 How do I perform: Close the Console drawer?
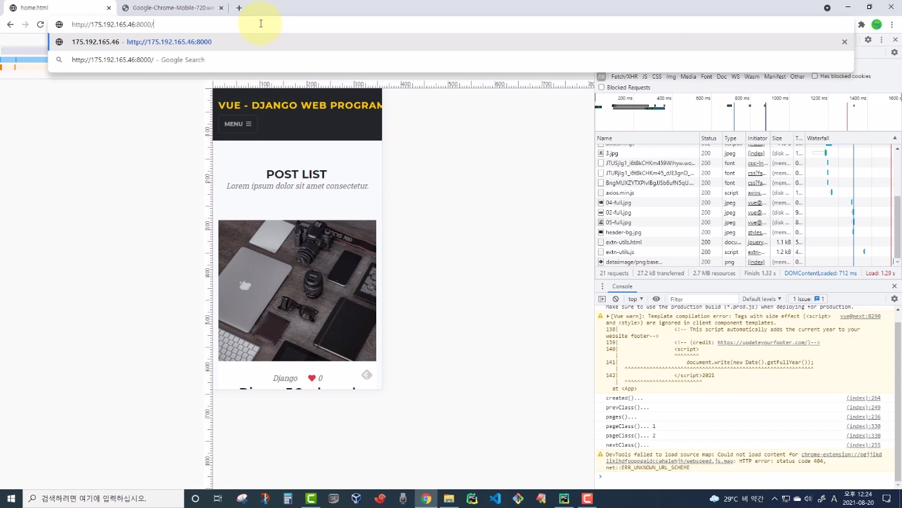(x=894, y=286)
